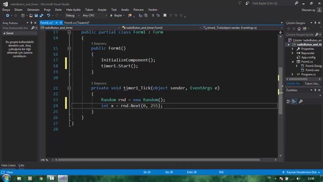
Task: Click the Save All toolbar icon
Action: [x=41, y=16]
